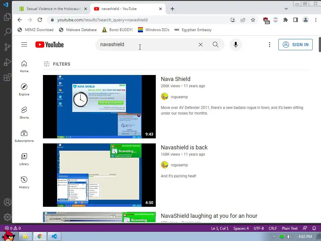Screen dimensions: 321x241
Task: Open Shorts in YouTube sidebar
Action: pos(24,113)
